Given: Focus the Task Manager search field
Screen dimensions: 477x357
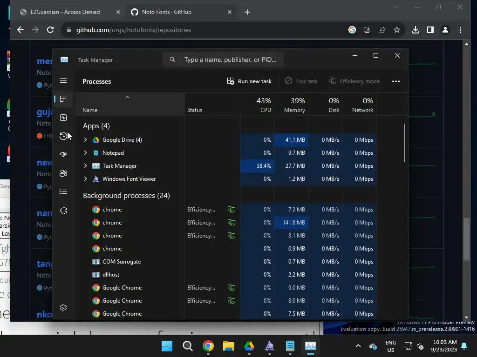Looking at the screenshot, I should click(223, 59).
